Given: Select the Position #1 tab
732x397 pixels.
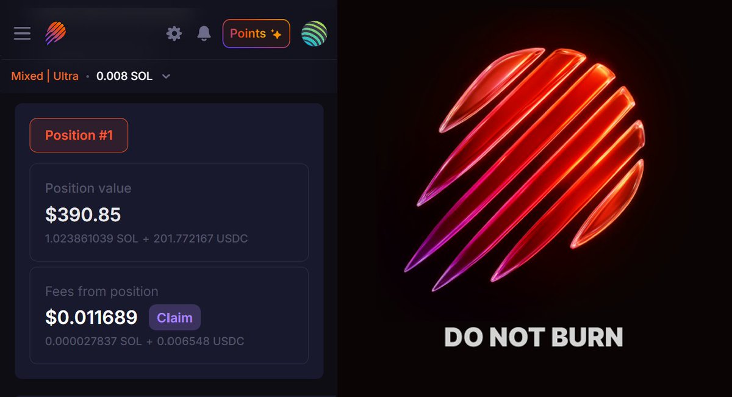Looking at the screenshot, I should pyautogui.click(x=79, y=135).
